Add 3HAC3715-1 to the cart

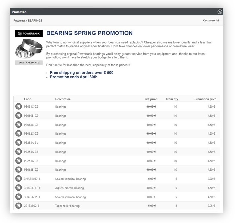(19, 197)
